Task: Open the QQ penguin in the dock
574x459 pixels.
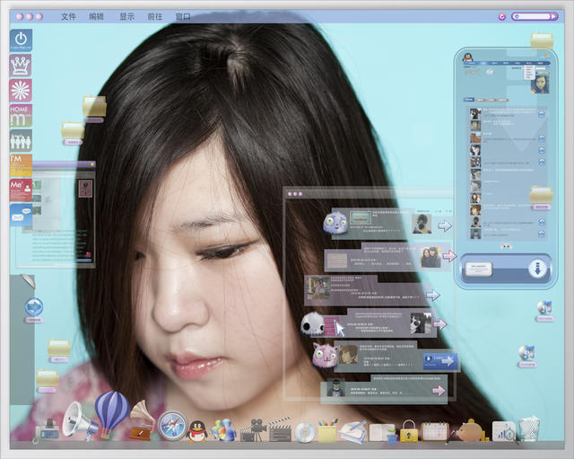Action: tap(197, 431)
